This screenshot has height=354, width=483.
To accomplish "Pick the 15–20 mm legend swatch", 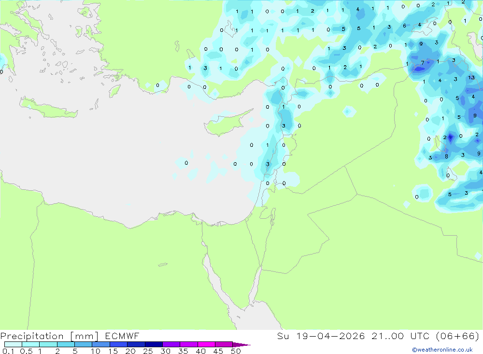I will pos(118,344).
